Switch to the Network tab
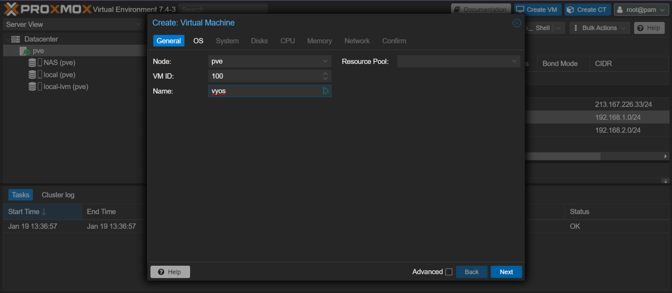 (357, 41)
